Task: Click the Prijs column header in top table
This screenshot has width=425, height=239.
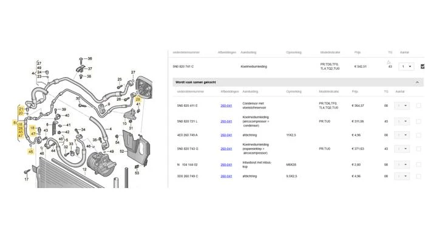Action: pyautogui.click(x=358, y=52)
